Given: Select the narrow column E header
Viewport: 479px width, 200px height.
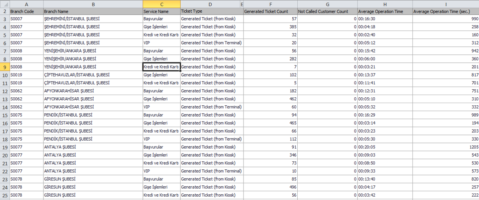Looking at the screenshot, I should 242,4.
